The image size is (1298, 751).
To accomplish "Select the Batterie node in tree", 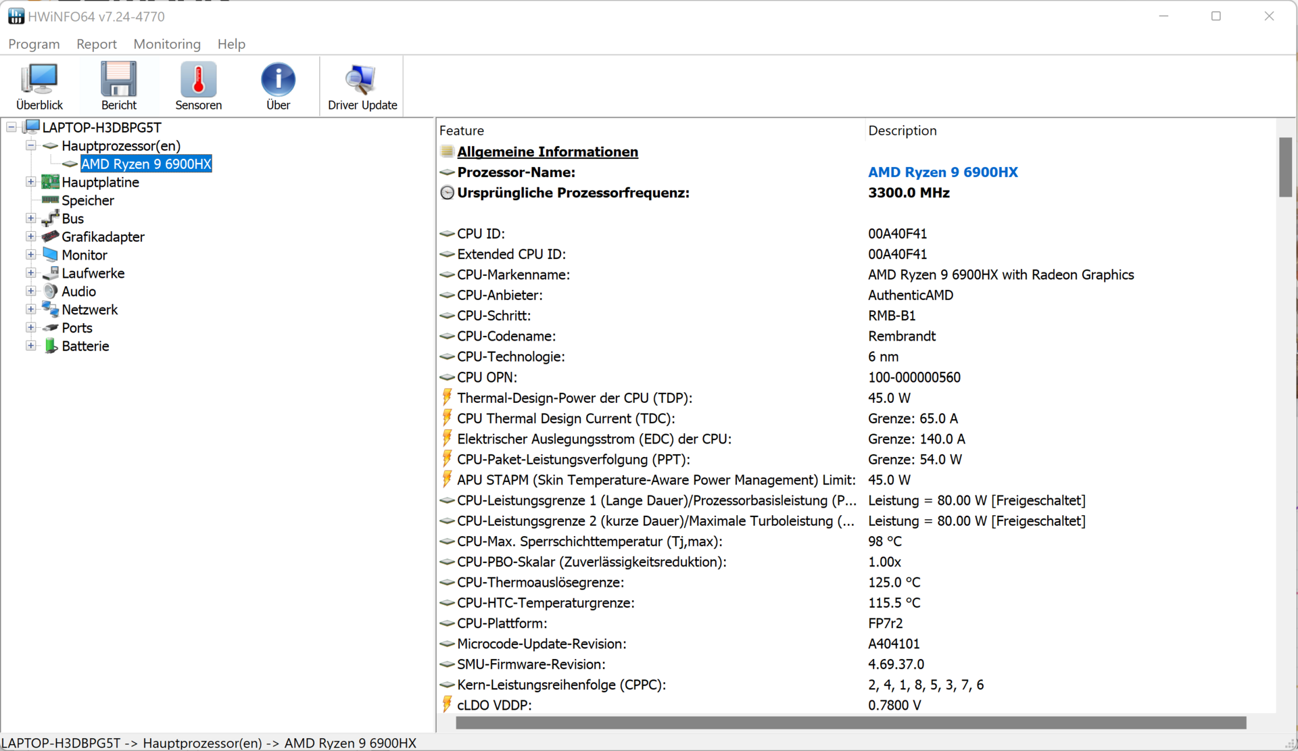I will (85, 346).
